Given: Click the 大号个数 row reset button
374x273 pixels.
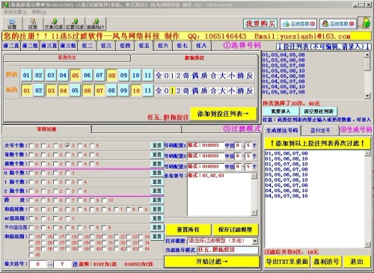Looking at the screenshot, I should click(x=157, y=145).
